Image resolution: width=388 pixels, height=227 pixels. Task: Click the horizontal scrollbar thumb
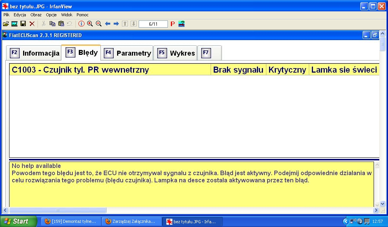(x=58, y=210)
